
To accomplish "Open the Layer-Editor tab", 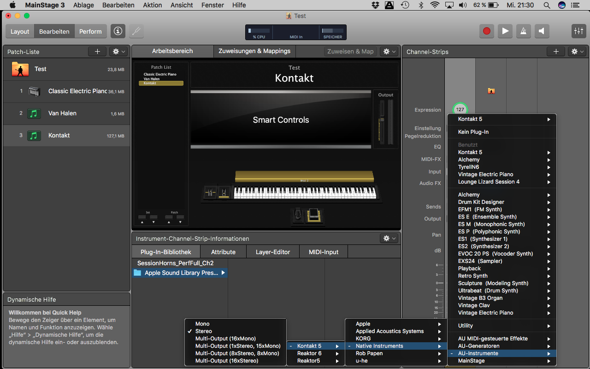I will 273,252.
